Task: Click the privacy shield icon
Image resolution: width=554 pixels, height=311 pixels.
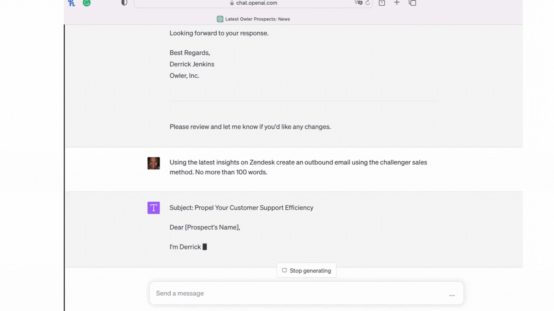Action: coord(124,3)
